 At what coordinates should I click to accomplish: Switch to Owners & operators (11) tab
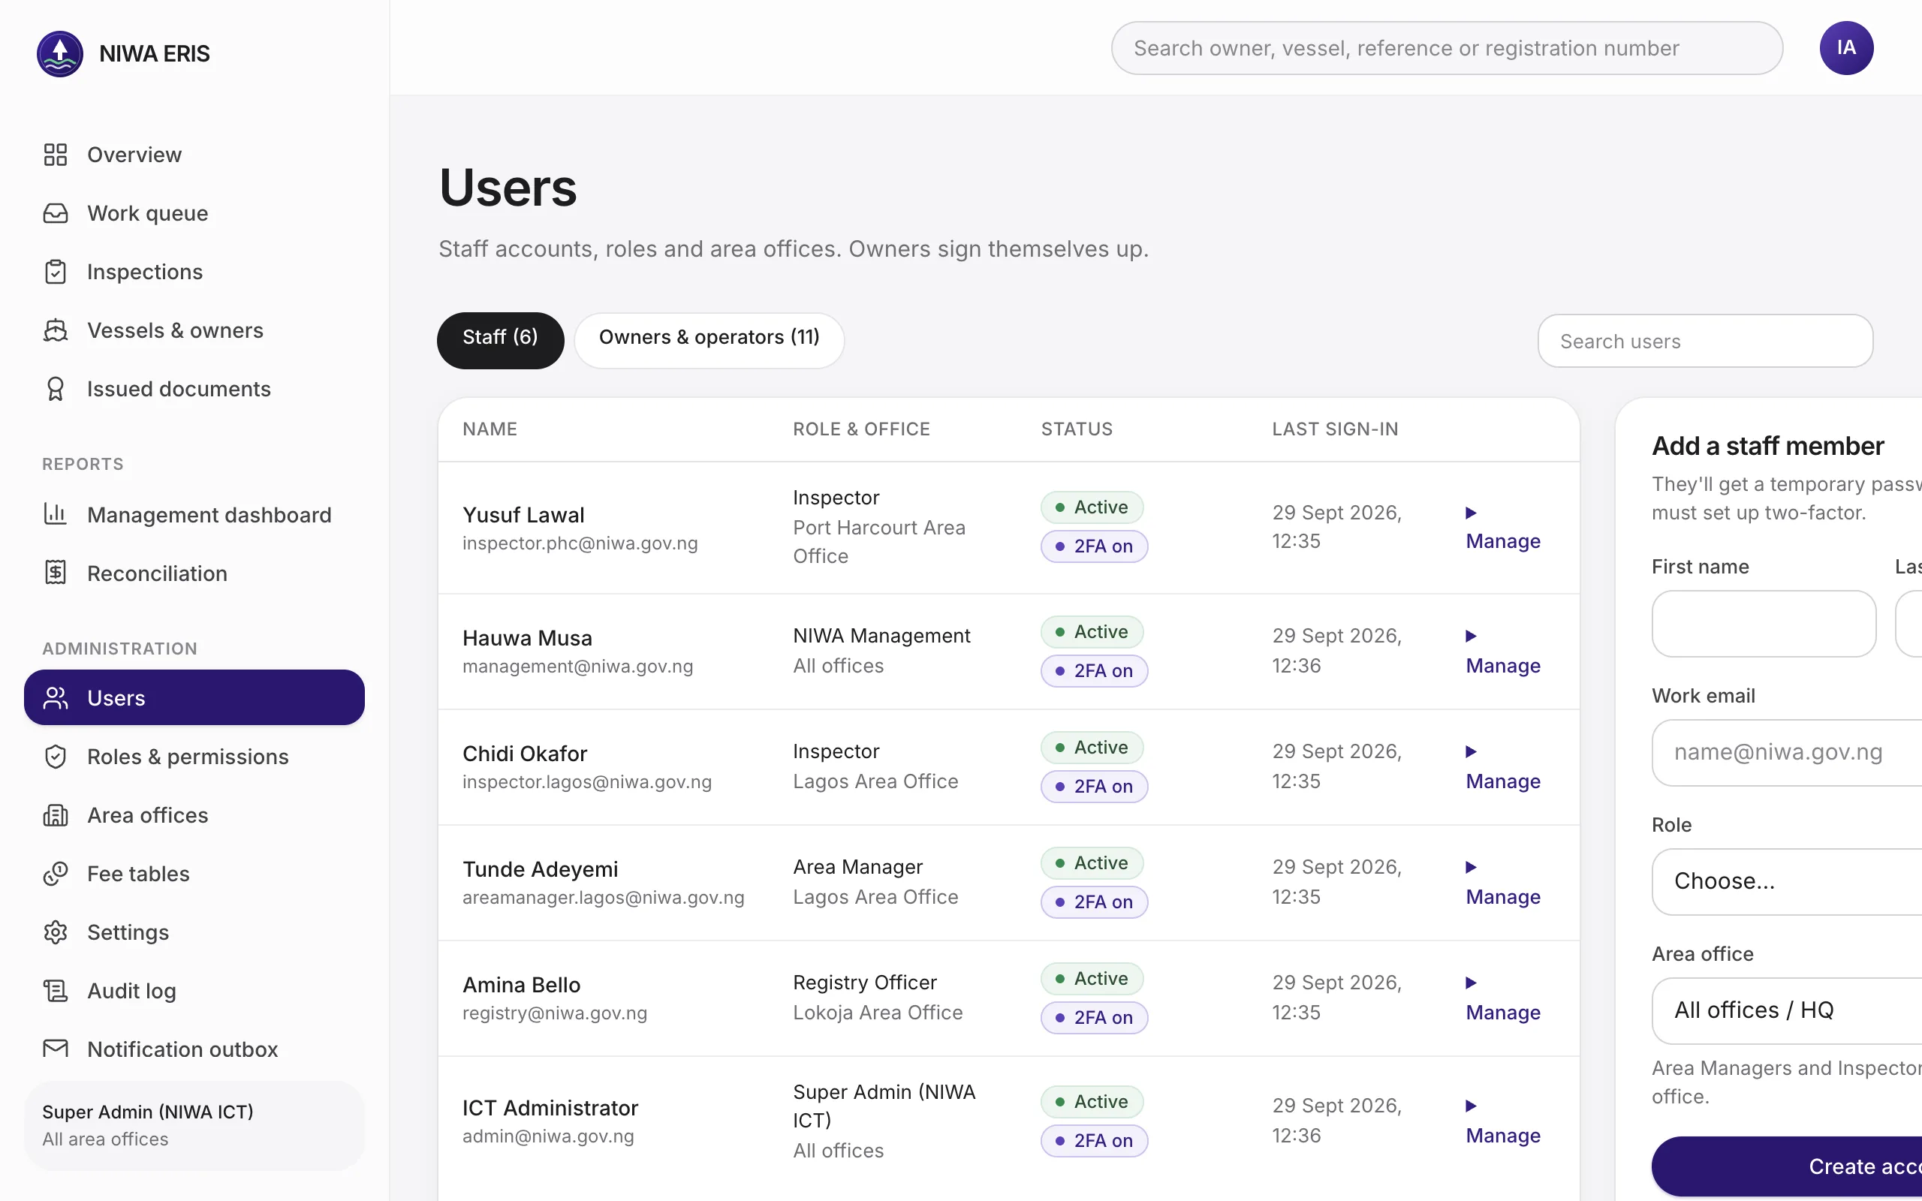[709, 340]
